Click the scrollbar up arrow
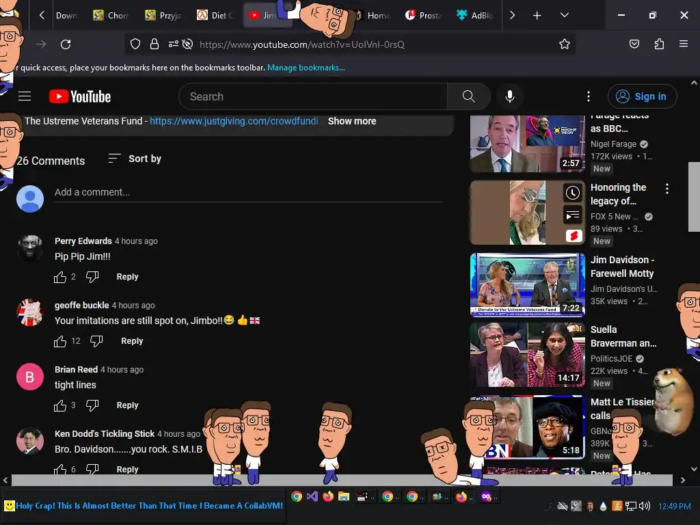 (694, 83)
